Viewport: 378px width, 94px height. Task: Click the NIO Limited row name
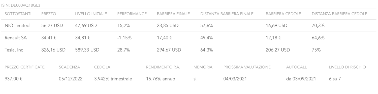coord(17,25)
